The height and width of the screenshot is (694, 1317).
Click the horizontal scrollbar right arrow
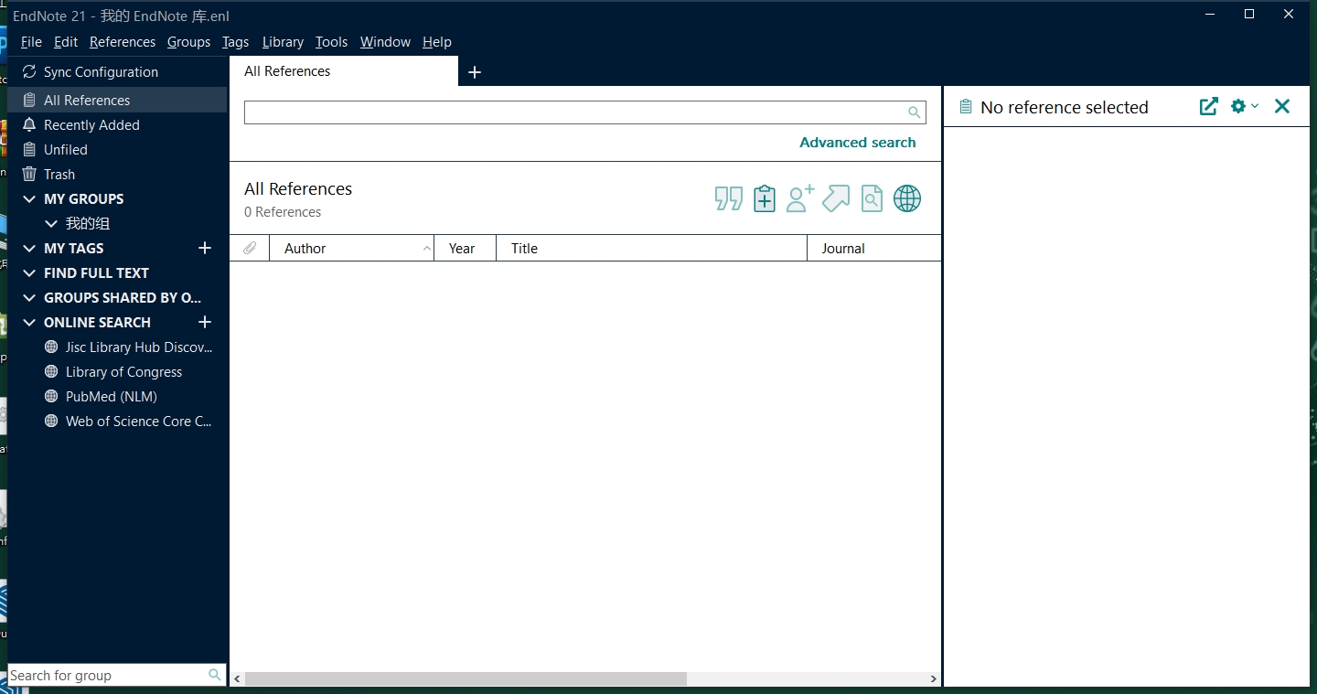933,678
